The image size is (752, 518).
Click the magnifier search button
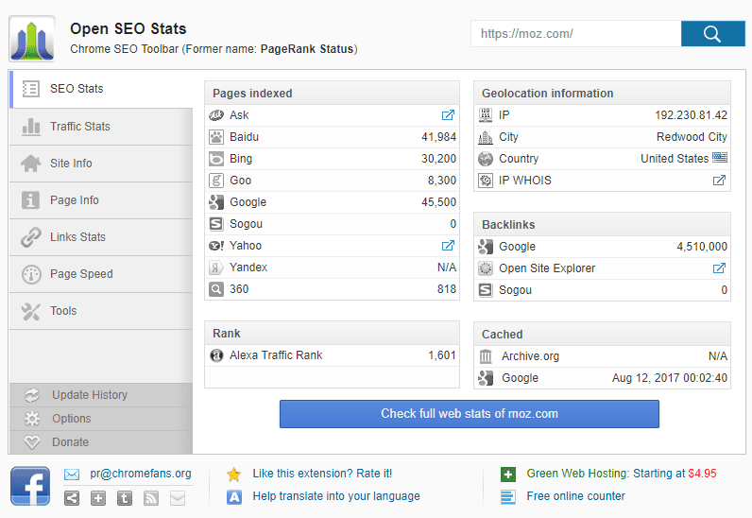pyautogui.click(x=712, y=34)
